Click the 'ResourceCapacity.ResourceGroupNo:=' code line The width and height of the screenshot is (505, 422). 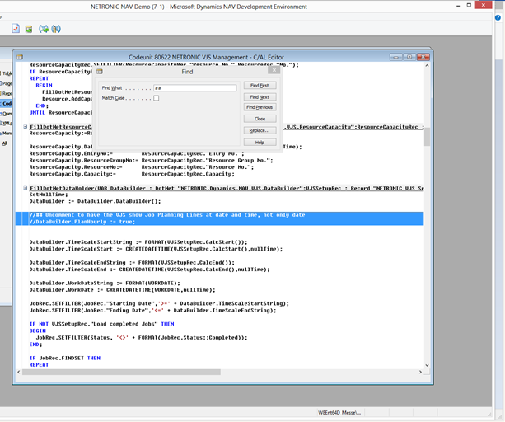(x=151, y=161)
